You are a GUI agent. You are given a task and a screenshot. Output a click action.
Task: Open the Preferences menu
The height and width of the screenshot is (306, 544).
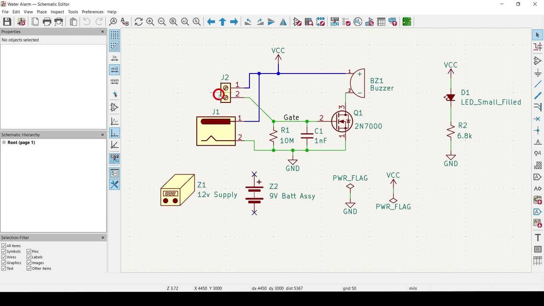coord(93,12)
